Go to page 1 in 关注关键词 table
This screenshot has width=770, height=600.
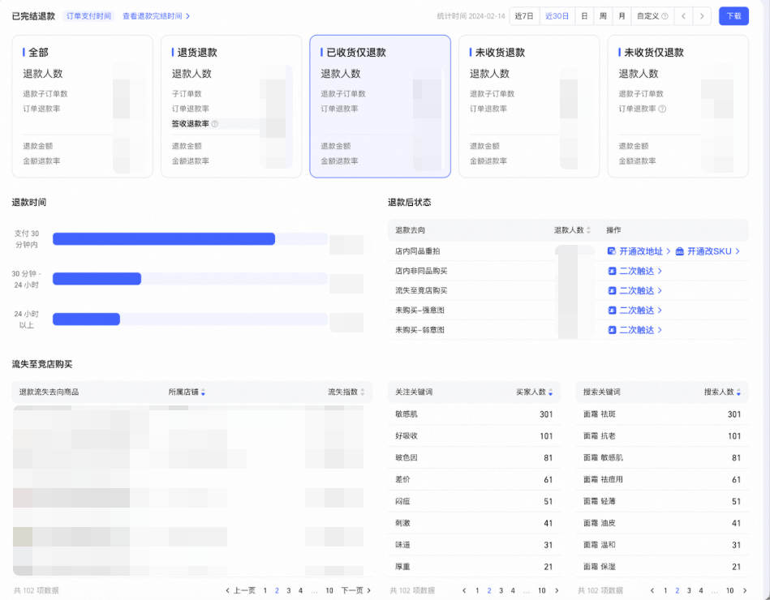(x=477, y=590)
